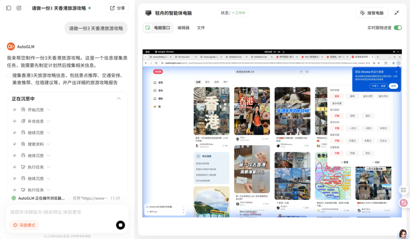
Task: Open the AutoGLM 正在操作浏览器 status row
Action: point(66,198)
